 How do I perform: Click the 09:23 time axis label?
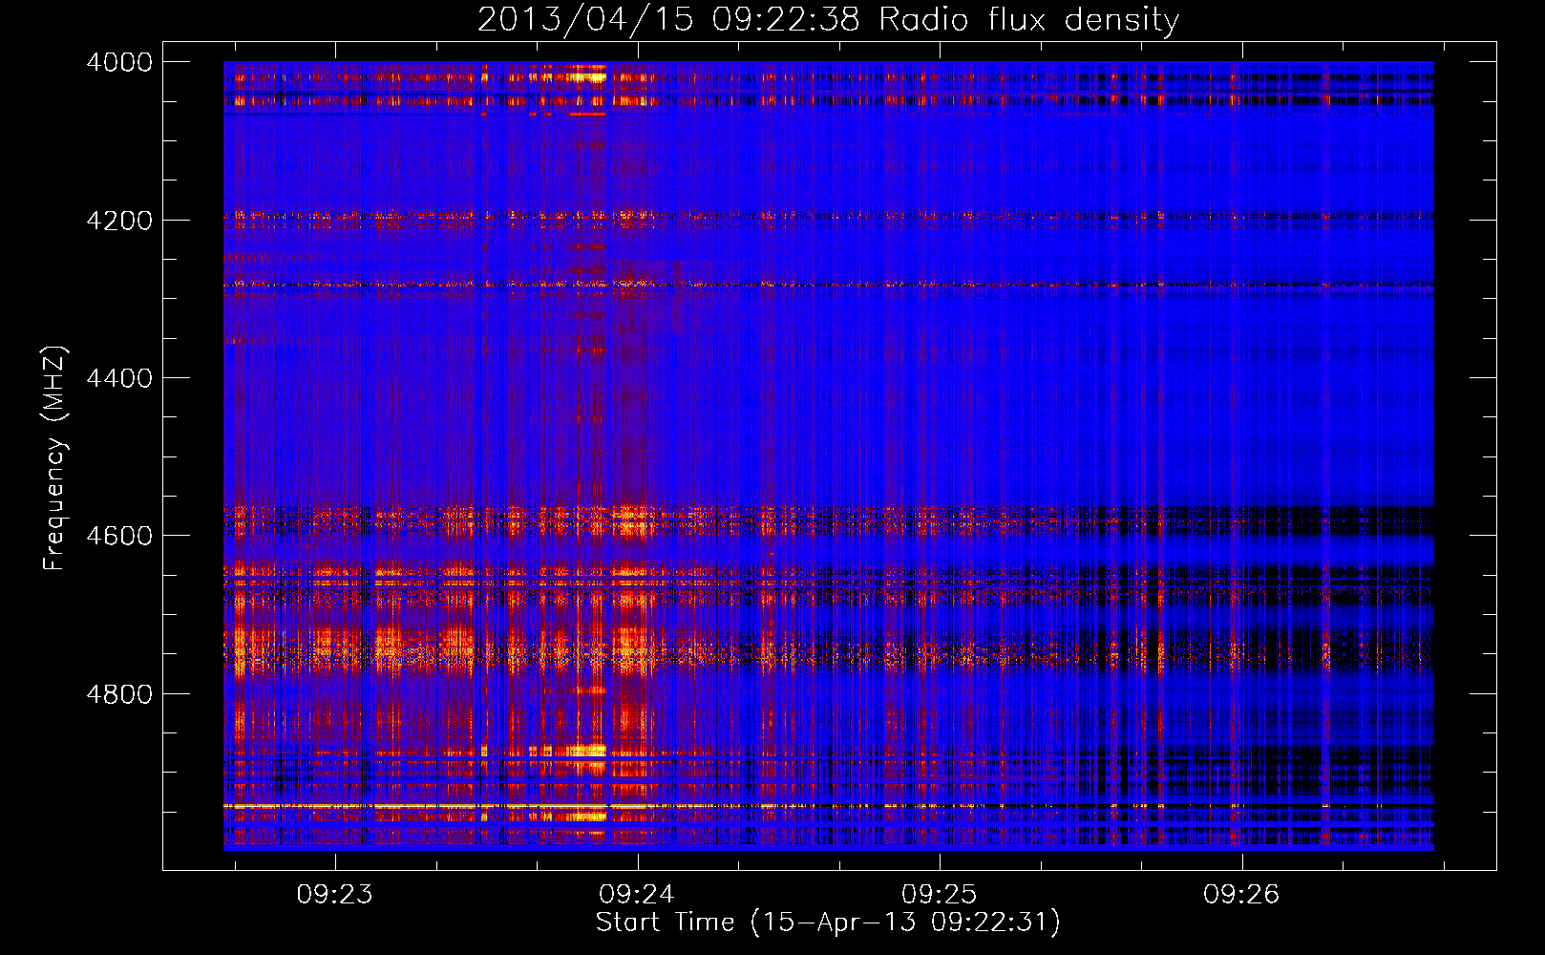[x=334, y=895]
